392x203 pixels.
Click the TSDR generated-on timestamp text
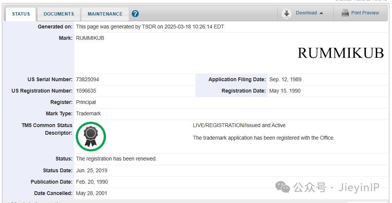[150, 27]
